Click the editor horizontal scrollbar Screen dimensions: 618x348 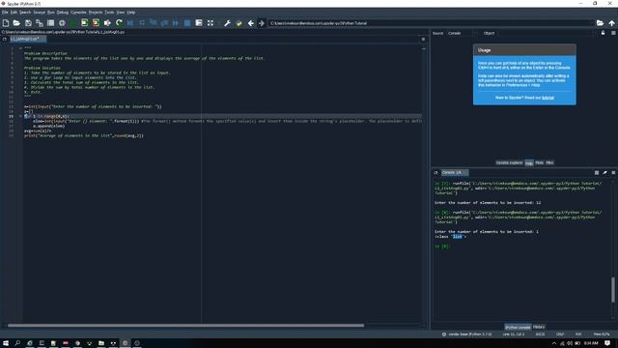pos(185,326)
